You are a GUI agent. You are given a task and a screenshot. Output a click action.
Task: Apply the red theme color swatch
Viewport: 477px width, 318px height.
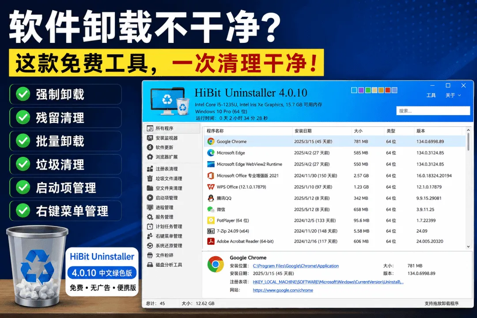pyautogui.click(x=388, y=91)
